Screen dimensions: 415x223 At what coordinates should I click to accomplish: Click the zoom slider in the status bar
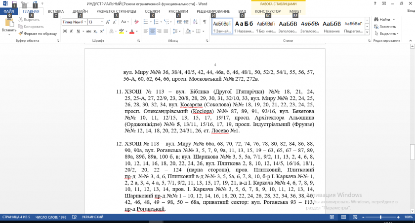(x=380, y=217)
